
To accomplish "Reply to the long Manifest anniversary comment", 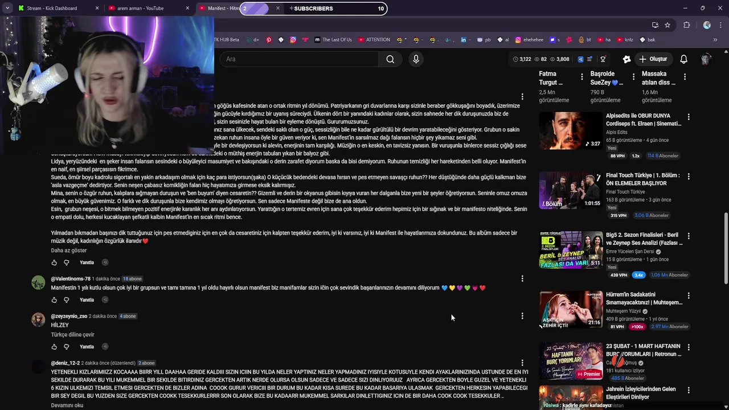I will click(87, 263).
